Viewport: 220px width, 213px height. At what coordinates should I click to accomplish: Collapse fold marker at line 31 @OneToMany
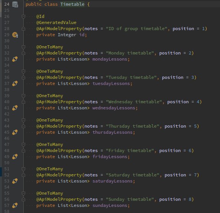(x=23, y=47)
